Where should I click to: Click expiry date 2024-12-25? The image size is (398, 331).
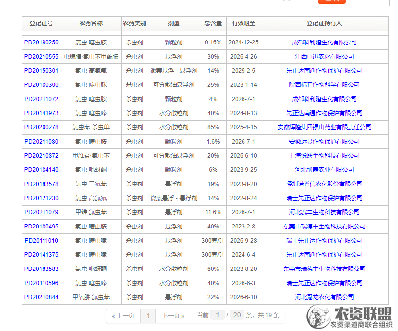(243, 42)
